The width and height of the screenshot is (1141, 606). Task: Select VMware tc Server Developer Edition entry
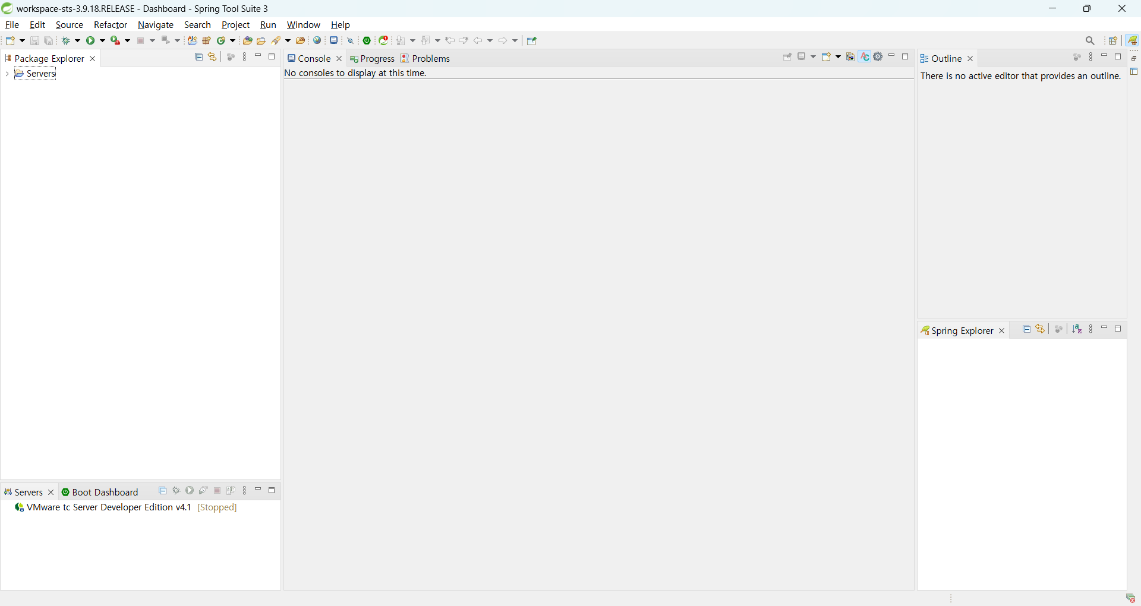pyautogui.click(x=126, y=508)
